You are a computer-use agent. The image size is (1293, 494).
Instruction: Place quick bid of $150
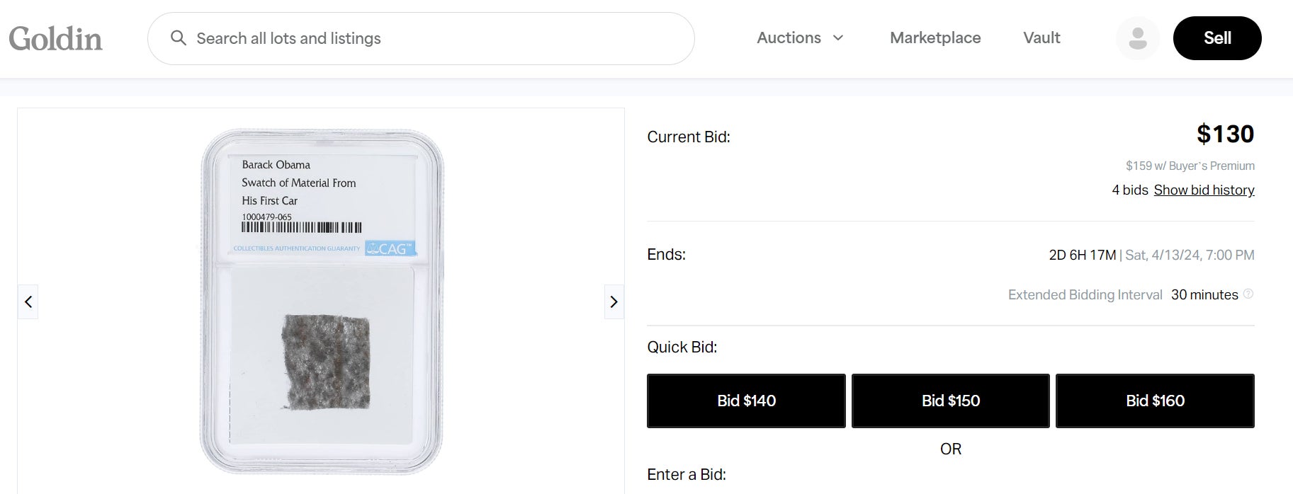coord(950,401)
